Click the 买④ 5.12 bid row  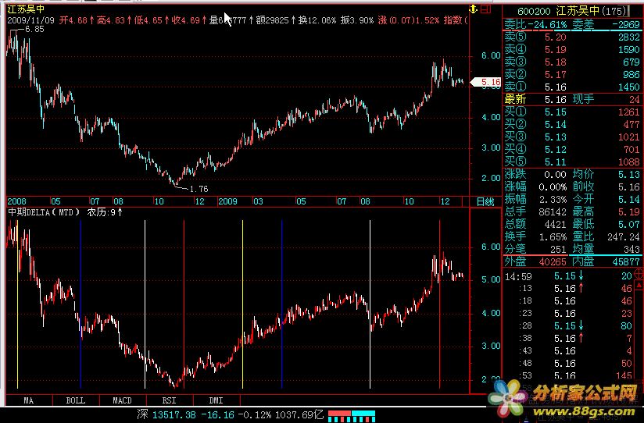click(572, 149)
